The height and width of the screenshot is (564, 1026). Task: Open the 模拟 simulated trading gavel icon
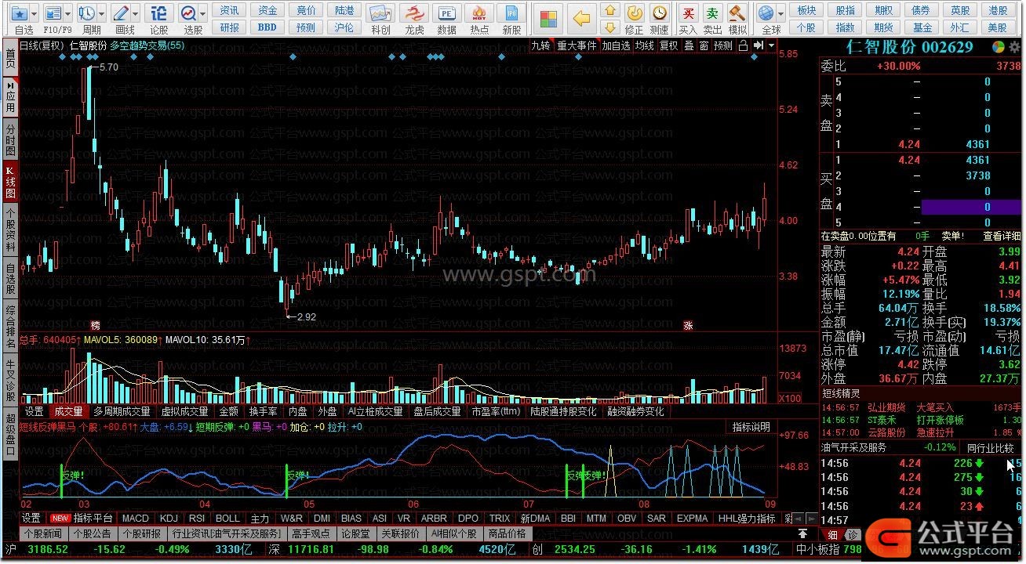click(737, 13)
